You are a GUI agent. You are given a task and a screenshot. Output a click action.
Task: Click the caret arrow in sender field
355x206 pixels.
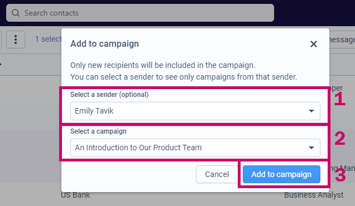click(x=311, y=111)
